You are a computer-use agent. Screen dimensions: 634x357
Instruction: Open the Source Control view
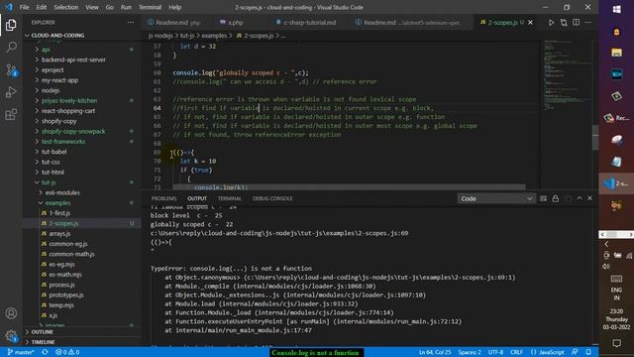(x=11, y=70)
